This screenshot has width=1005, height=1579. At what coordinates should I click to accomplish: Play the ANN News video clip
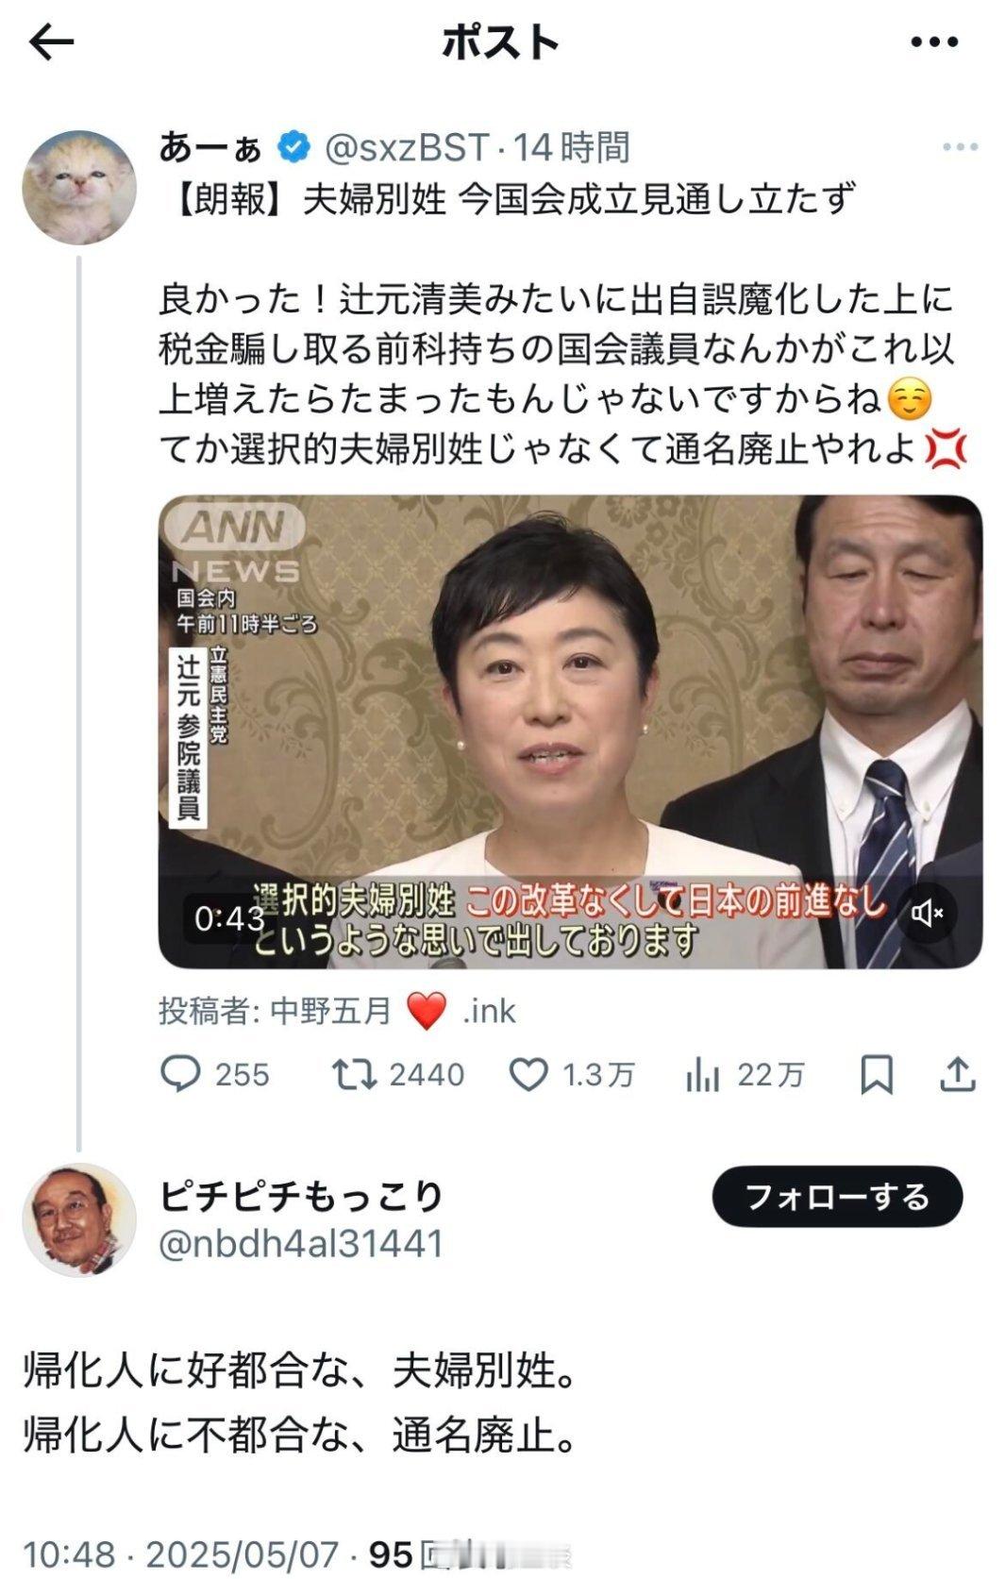tap(570, 731)
